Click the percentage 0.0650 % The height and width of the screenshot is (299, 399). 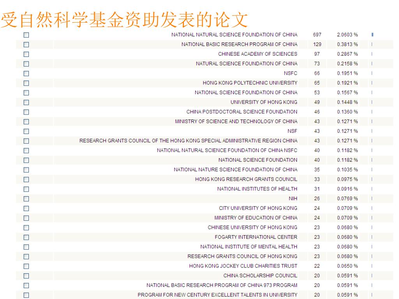click(x=347, y=266)
